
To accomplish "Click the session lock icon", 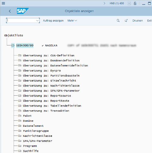I will click(135, 3).
